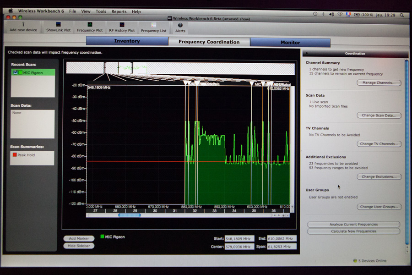Click the green MIC Pigeon legend swatch below plot
412x275 pixels.
(102, 236)
